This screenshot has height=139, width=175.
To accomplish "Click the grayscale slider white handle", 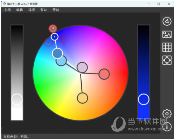I will 17,99.
